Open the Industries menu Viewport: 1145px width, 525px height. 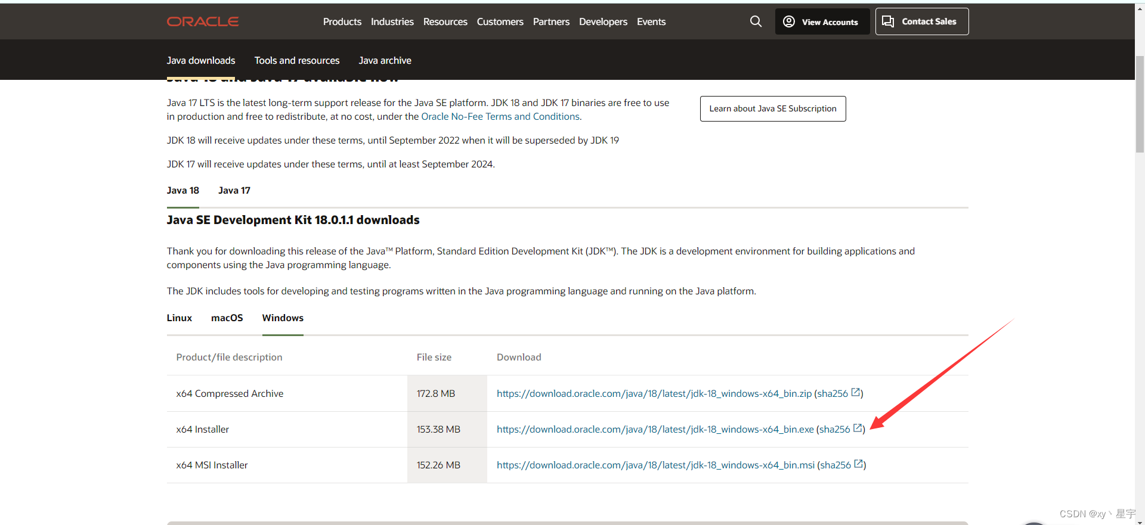[x=392, y=21]
